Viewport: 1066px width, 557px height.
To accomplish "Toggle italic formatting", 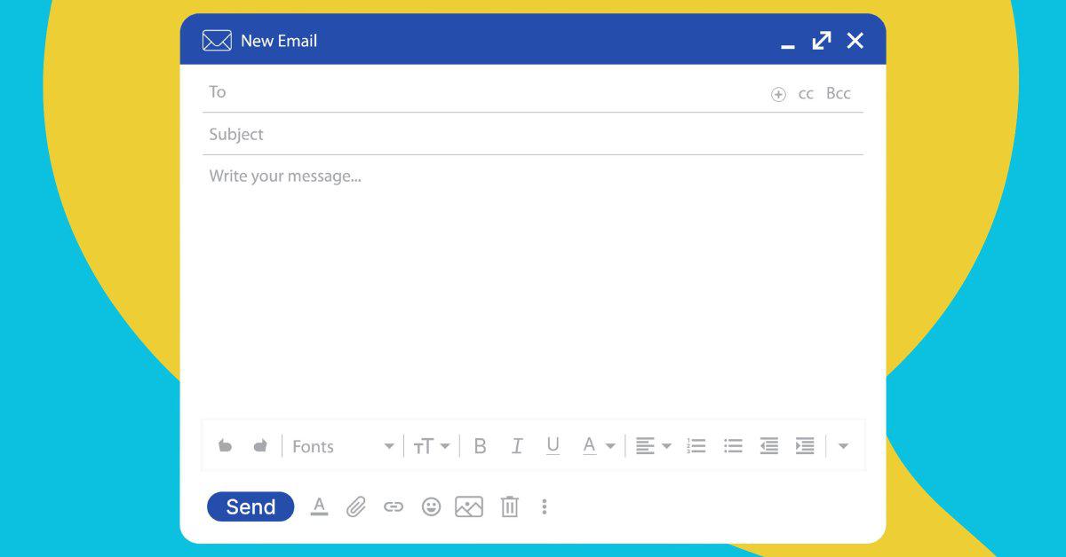I will (x=517, y=446).
